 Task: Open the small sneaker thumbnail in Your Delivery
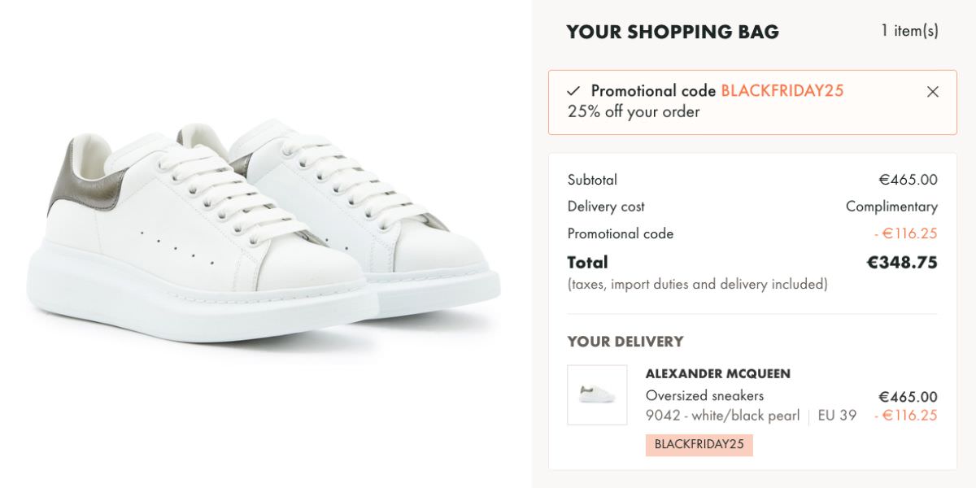(x=597, y=394)
